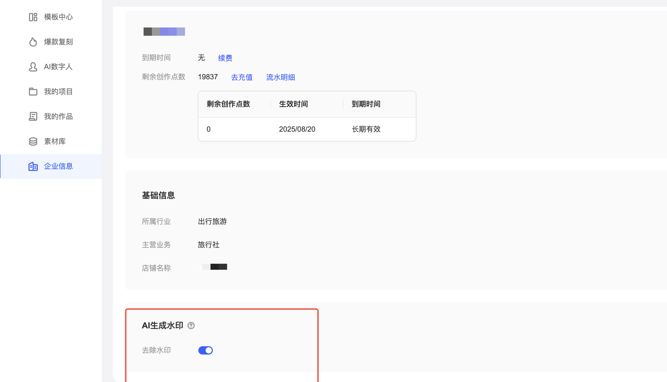Screen dimensions: 667x382
Task: Select 素材库 from the sidebar
Action: 55,142
